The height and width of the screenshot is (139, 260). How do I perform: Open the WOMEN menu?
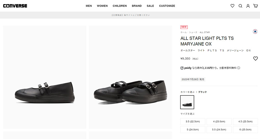(x=102, y=6)
